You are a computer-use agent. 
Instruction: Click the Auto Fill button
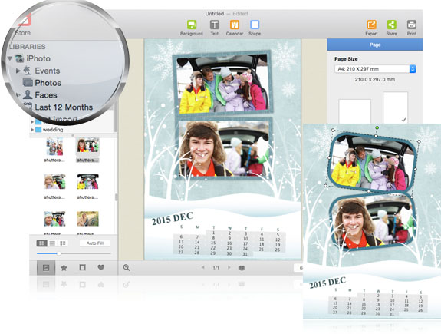95,243
